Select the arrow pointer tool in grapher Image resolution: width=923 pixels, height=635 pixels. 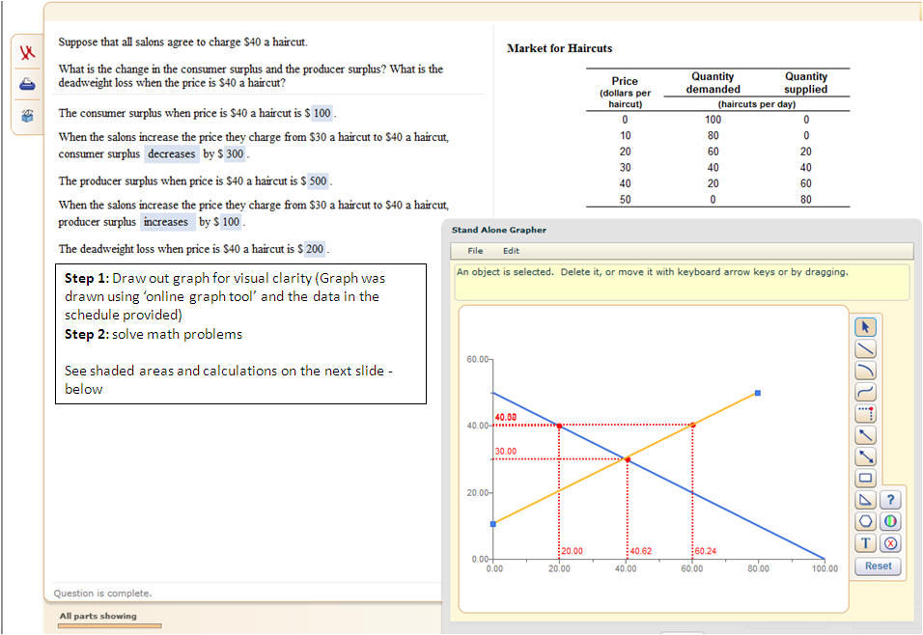866,328
